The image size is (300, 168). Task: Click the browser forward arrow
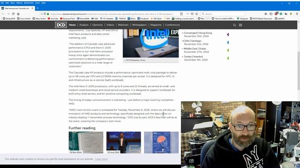tap(8, 14)
